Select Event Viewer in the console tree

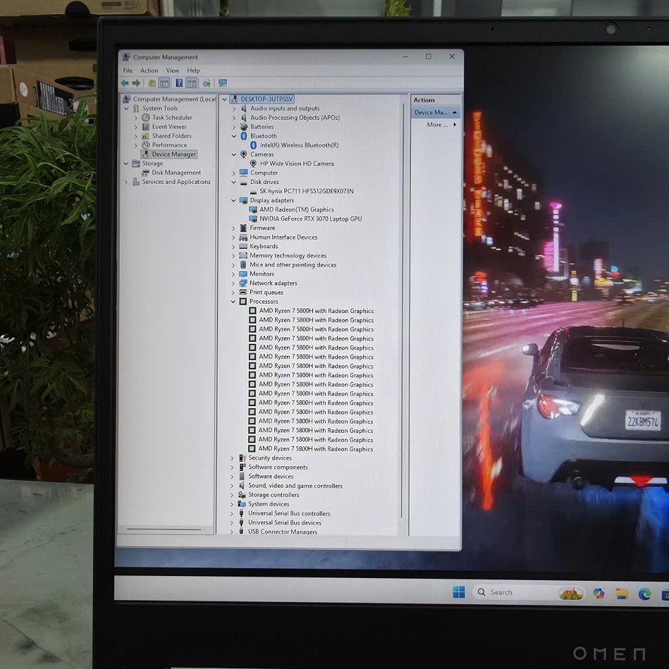point(169,126)
